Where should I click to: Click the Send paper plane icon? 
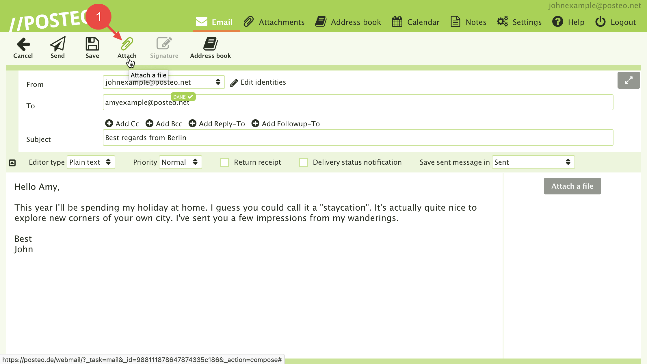click(x=58, y=44)
